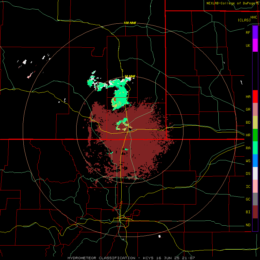260x260 pixels.
Task: Click the dark green HR swatch
Action: point(255,135)
